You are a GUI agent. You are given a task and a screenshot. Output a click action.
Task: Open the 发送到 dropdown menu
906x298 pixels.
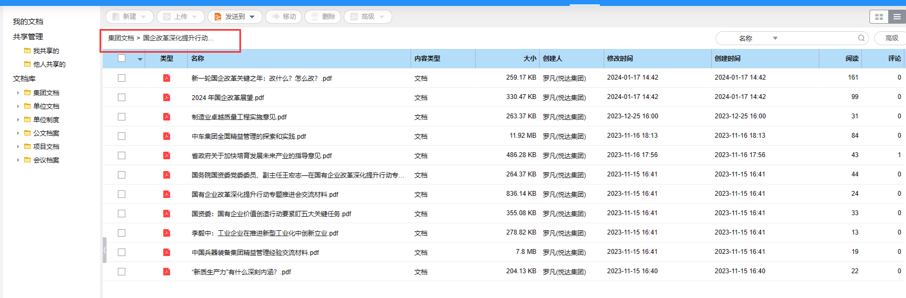(235, 17)
